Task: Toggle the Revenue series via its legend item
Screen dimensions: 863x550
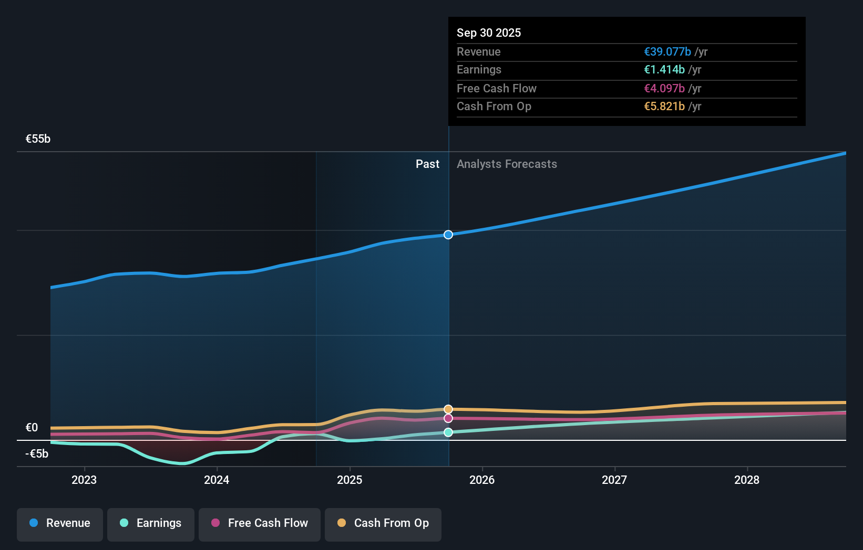Action: [59, 524]
